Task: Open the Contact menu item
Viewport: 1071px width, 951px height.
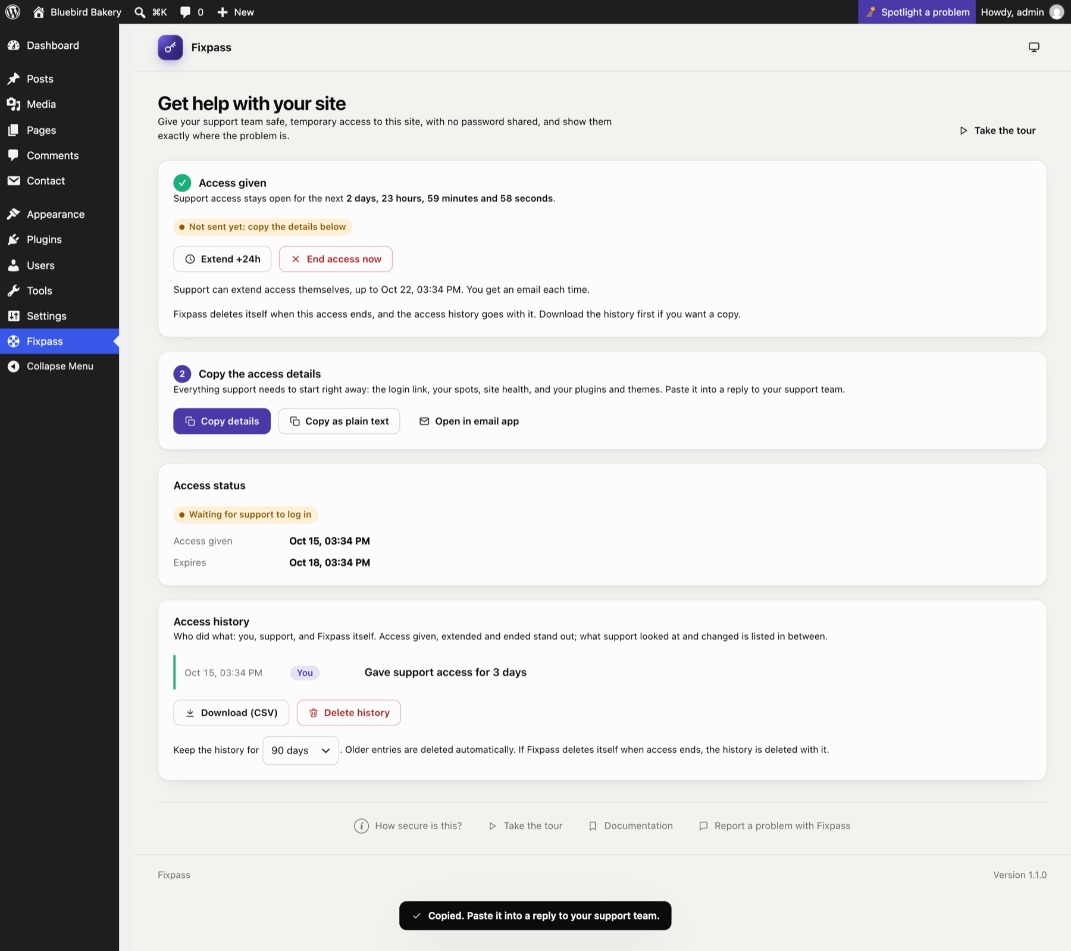Action: (x=59, y=181)
